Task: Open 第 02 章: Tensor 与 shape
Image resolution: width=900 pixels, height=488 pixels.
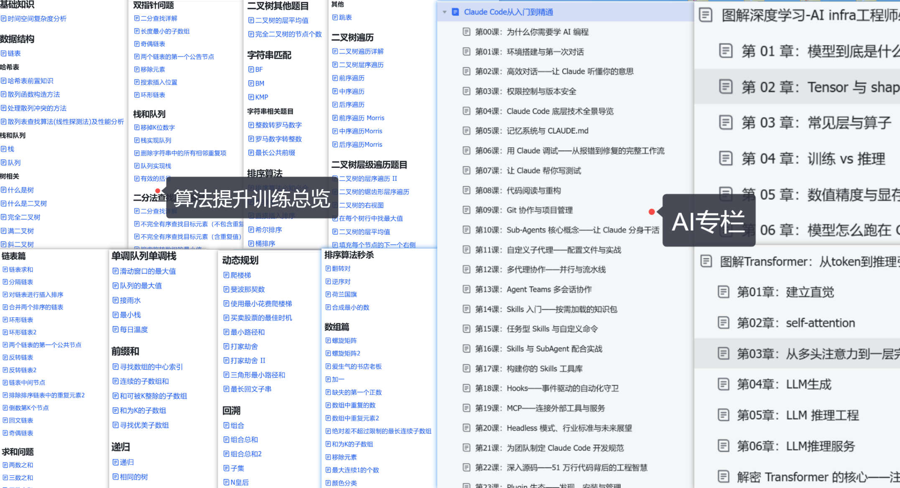Action: (x=820, y=87)
